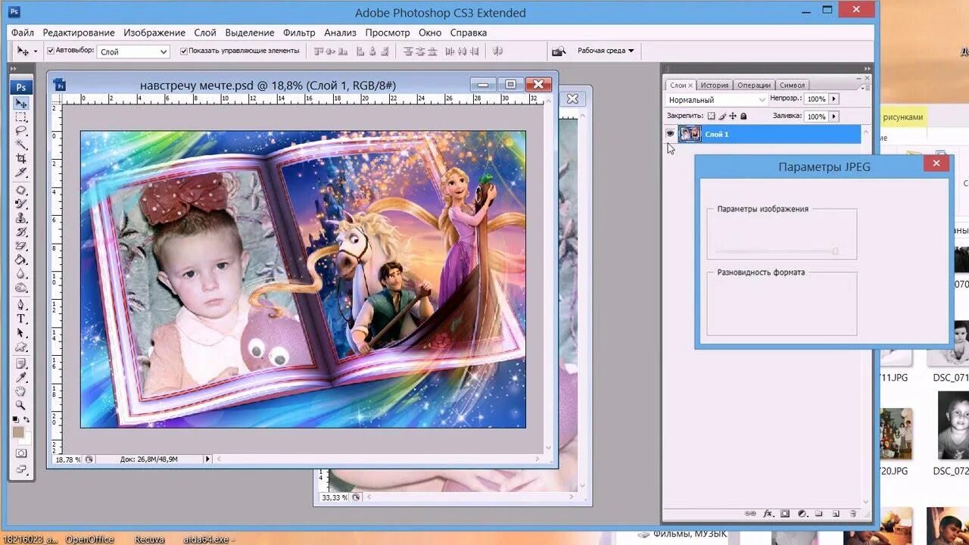969x545 pixels.
Task: Select the Type tool
Action: 21,319
